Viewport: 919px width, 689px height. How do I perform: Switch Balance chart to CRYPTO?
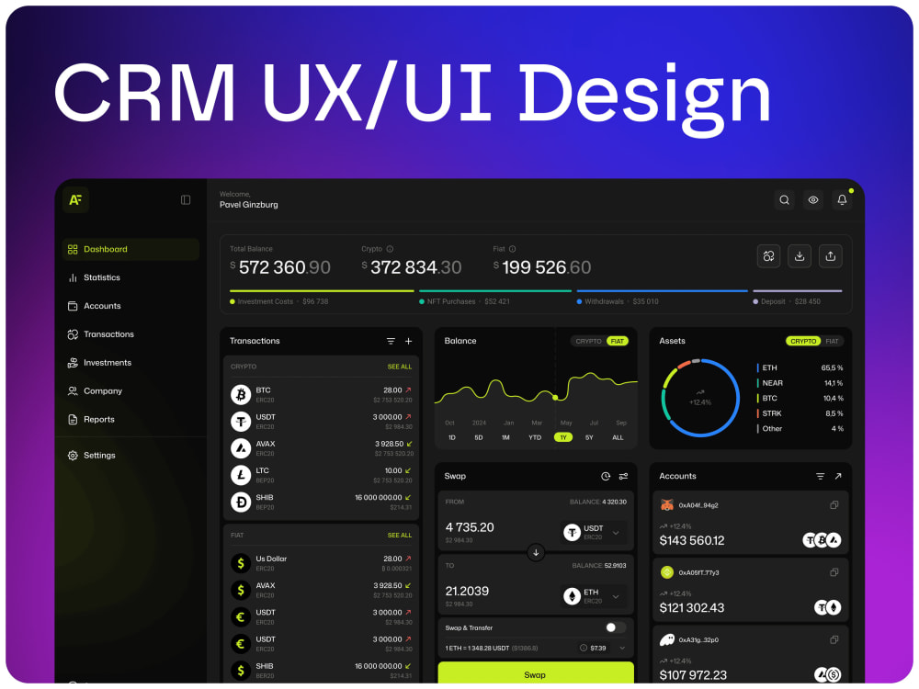[x=588, y=341]
